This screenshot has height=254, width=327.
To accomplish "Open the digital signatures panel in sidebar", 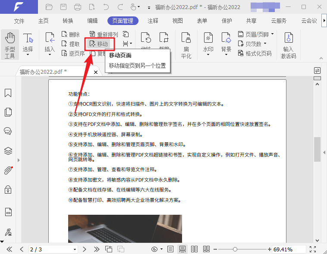I will tap(8, 232).
